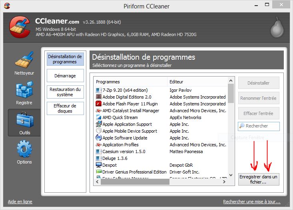Click the horizontal scrollbar right arrow

point(224,182)
